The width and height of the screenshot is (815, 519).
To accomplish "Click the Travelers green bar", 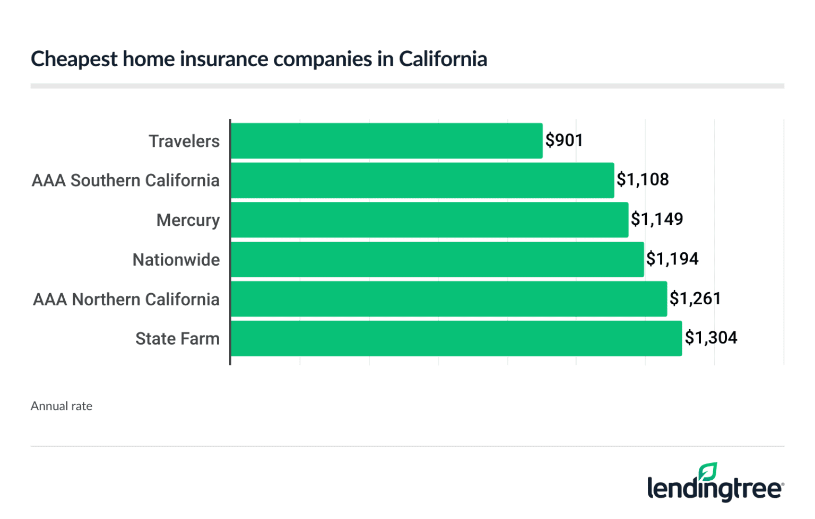I will (386, 141).
